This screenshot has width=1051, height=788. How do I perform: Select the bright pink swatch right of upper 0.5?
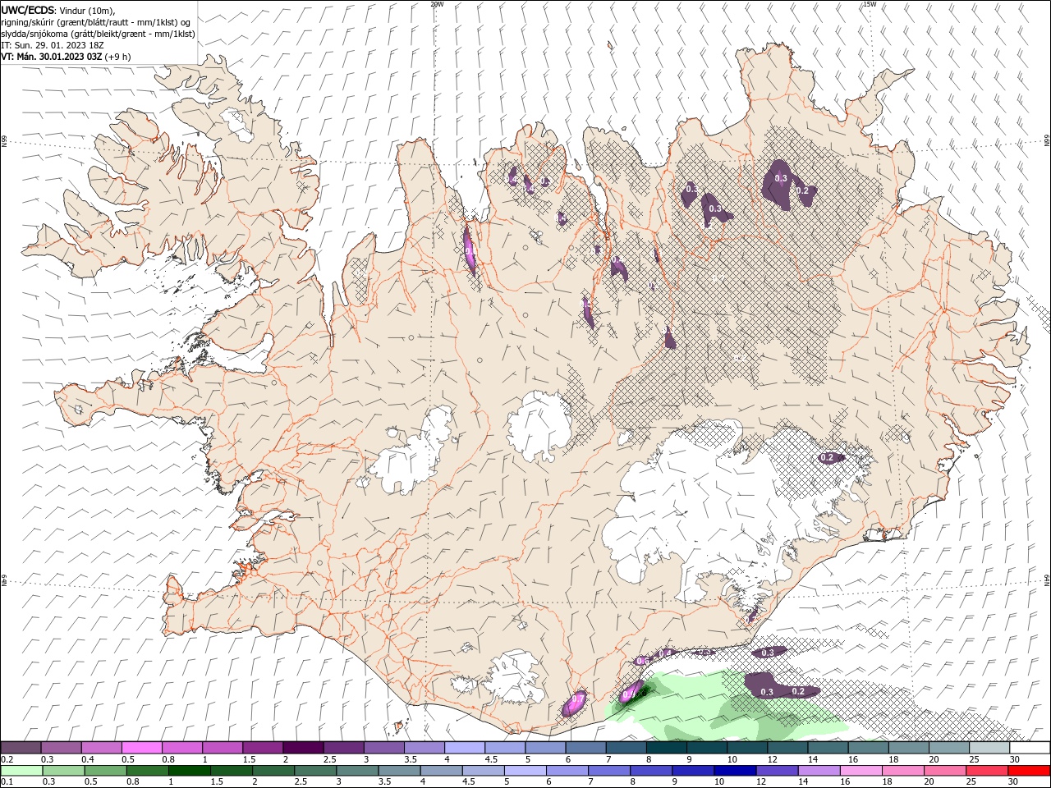tap(141, 748)
